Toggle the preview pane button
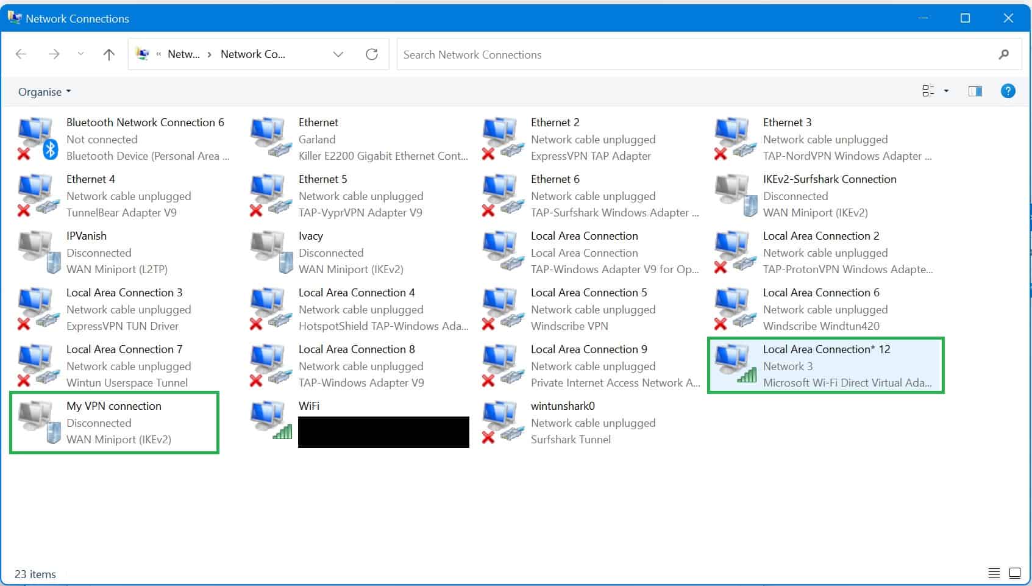The width and height of the screenshot is (1032, 586). (x=975, y=91)
